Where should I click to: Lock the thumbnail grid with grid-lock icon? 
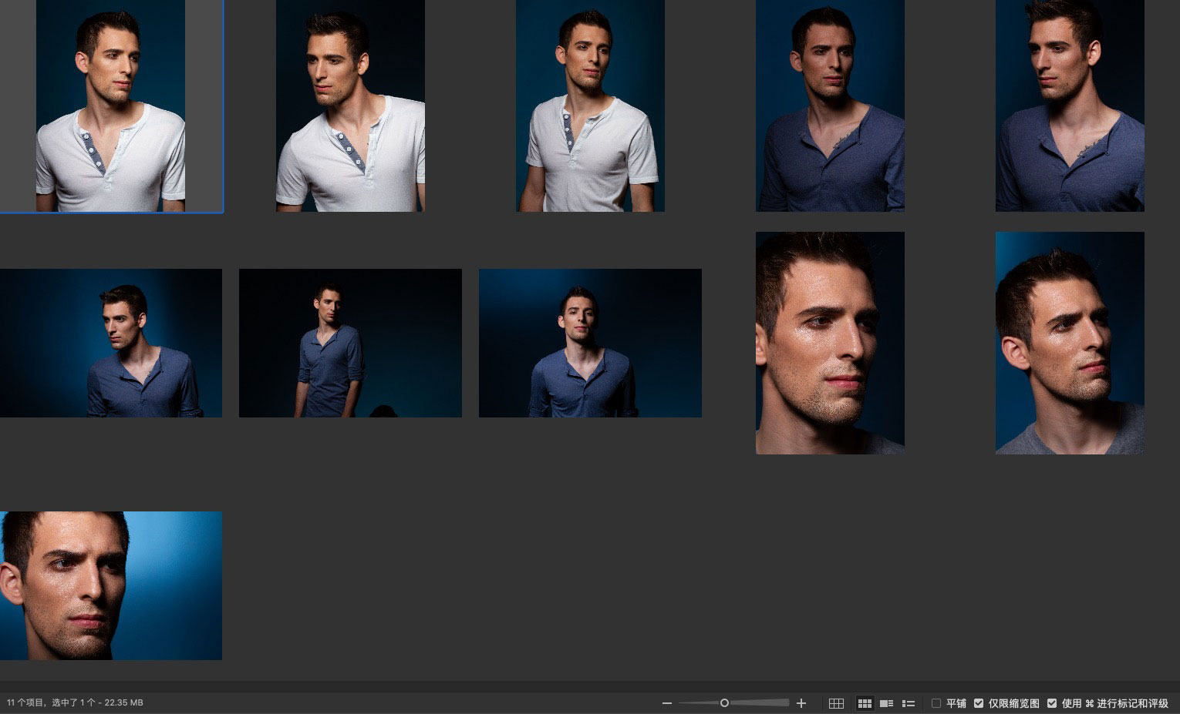tap(836, 703)
